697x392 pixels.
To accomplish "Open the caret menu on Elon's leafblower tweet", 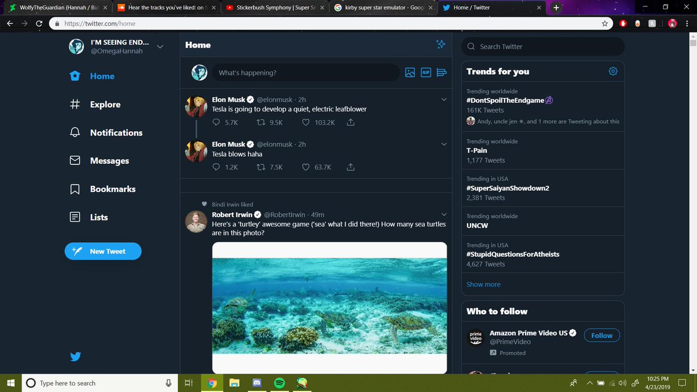I will 444,99.
